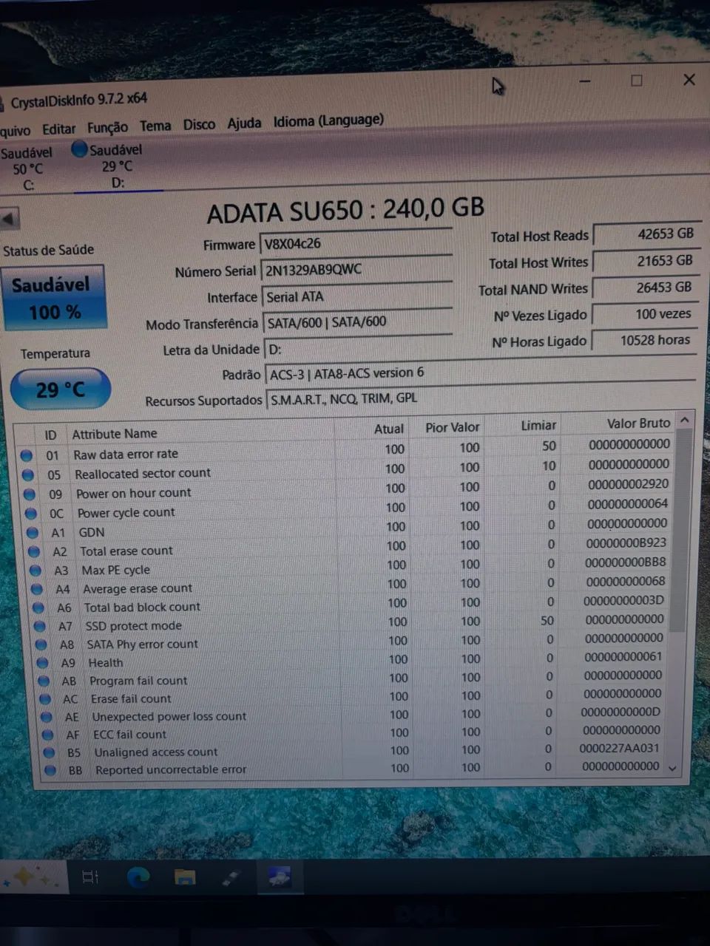Screen dimensions: 710x946
Task: Minimize the CrystalDiskInfo window
Action: [585, 81]
